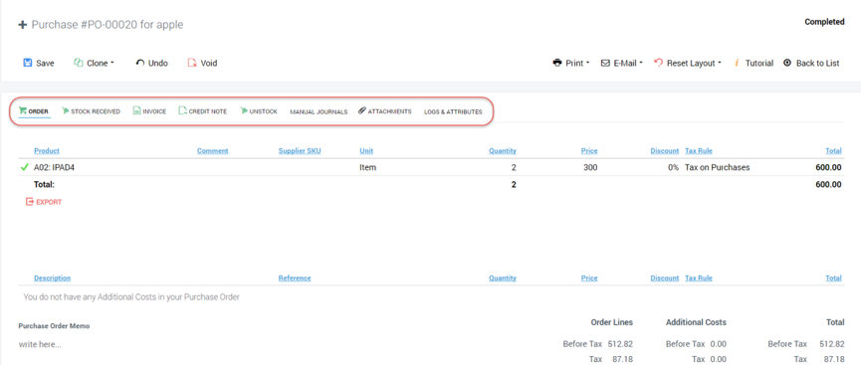Open the Print dropdown arrow
This screenshot has height=365, width=861.
[587, 63]
